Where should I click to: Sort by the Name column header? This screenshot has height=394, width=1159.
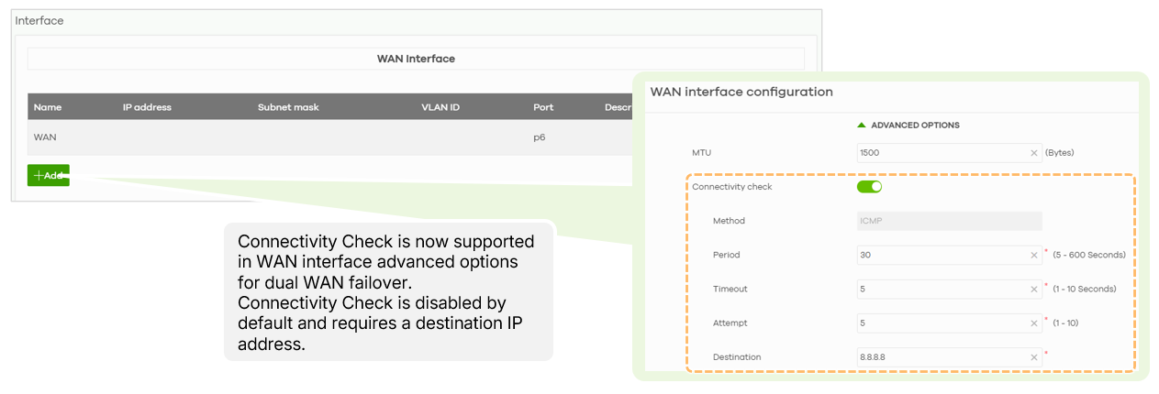coord(48,107)
